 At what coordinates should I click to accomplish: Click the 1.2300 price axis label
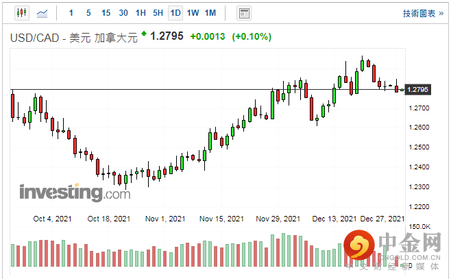point(419,186)
